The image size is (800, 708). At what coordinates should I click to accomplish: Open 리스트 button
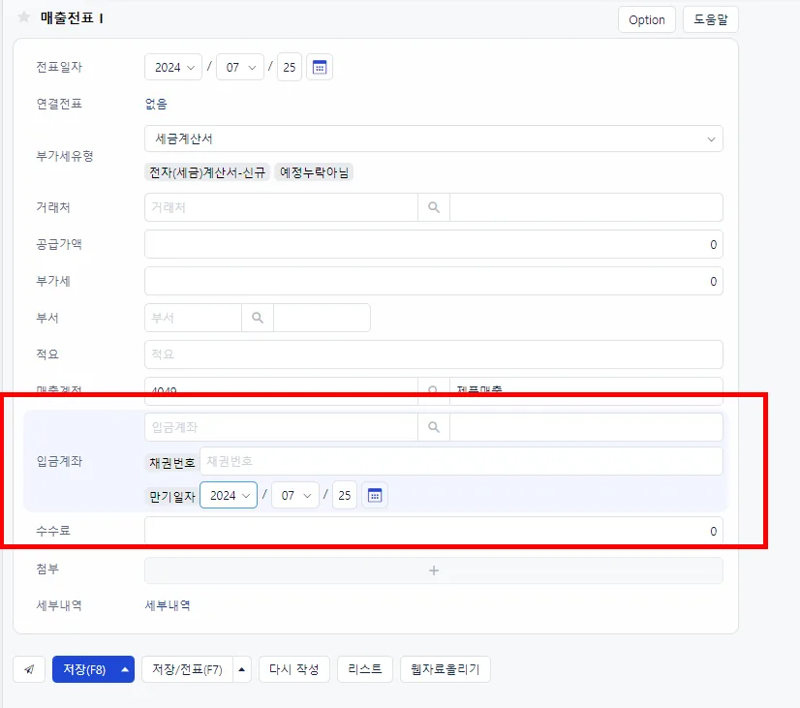[x=365, y=669]
